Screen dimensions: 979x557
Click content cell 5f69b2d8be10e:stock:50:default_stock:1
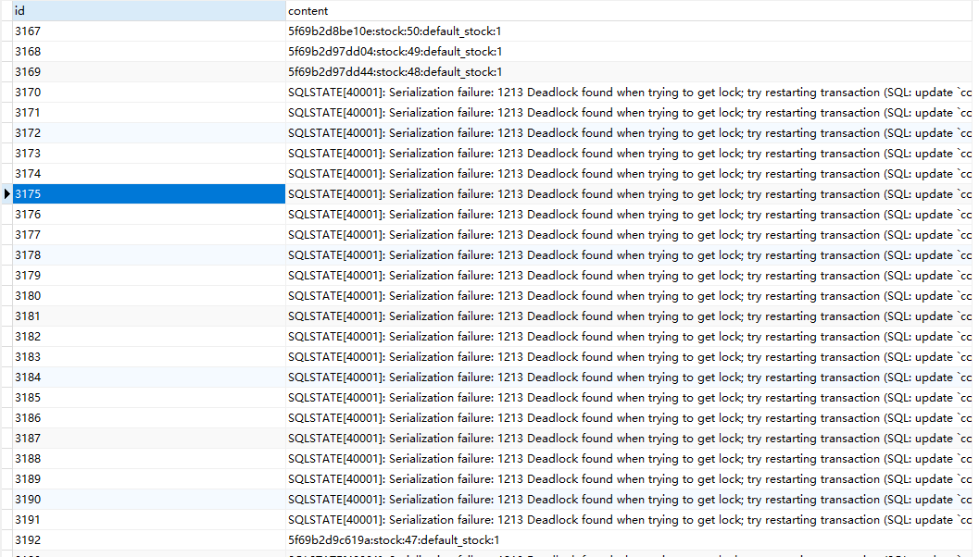(x=629, y=31)
